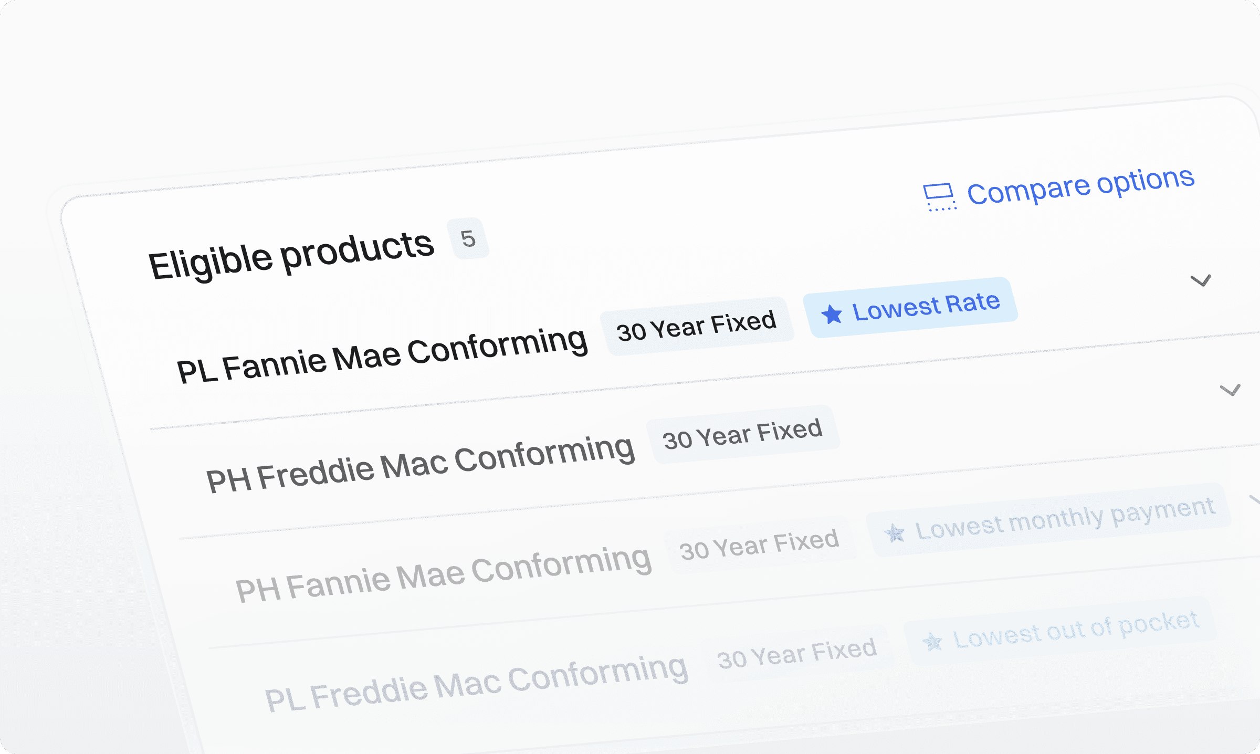Screen dimensions: 1260x754
Task: Select the PL Fannie Mae Conforming product
Action: click(x=382, y=354)
